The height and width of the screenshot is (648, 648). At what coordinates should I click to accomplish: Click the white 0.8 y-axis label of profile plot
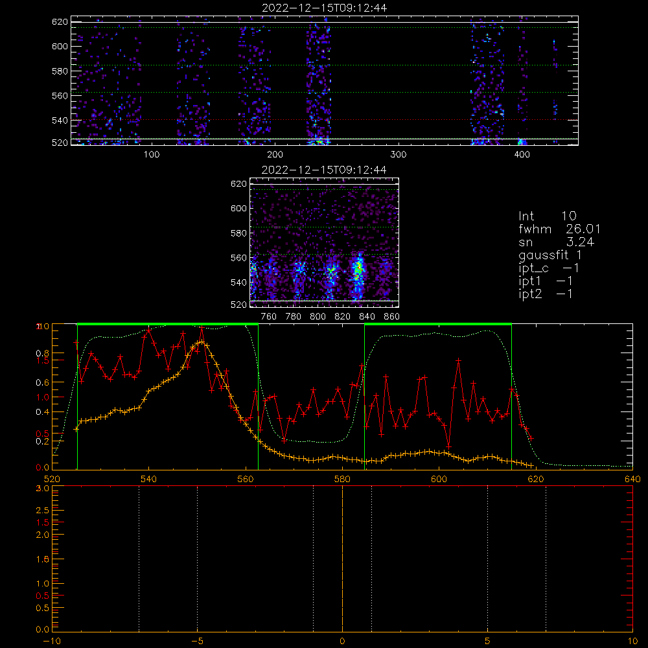tap(43, 353)
